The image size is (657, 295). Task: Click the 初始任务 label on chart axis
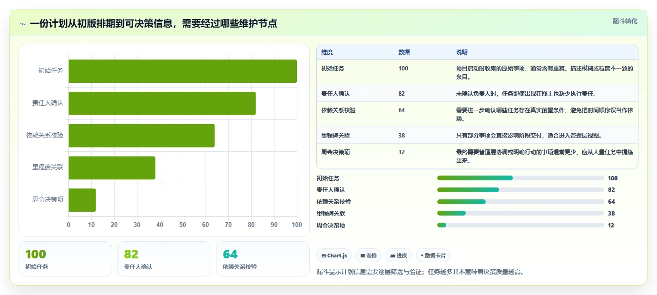click(51, 71)
